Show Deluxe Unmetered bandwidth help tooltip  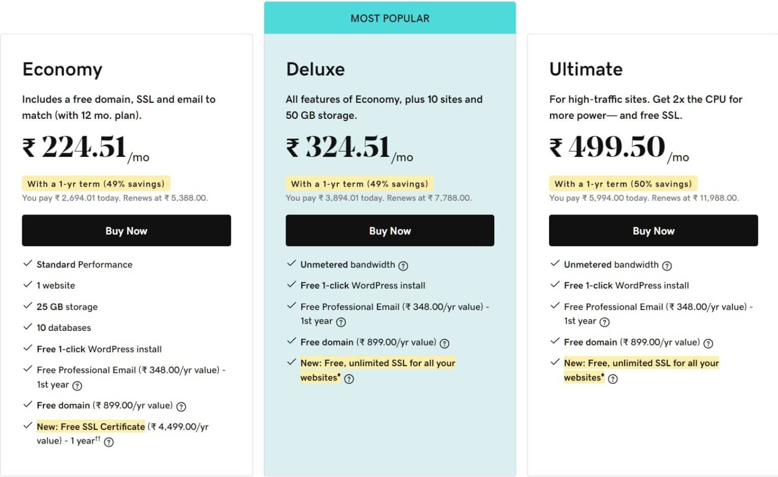(403, 266)
